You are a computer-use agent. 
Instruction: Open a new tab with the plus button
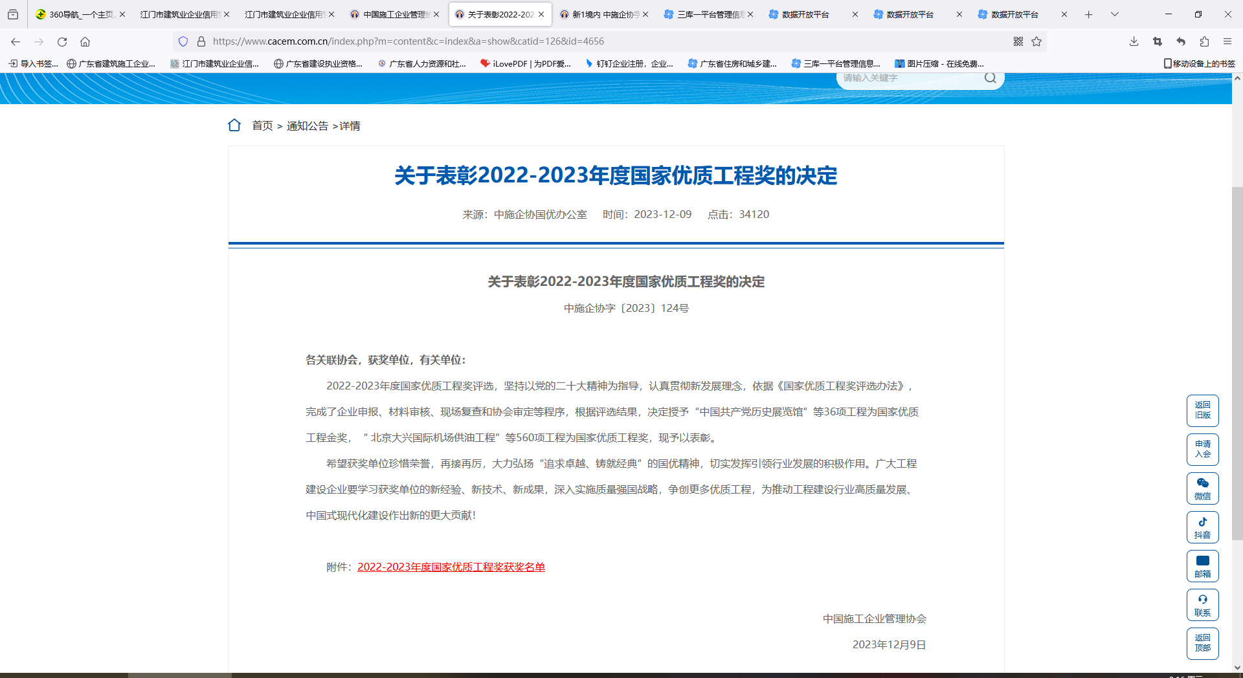(x=1089, y=14)
